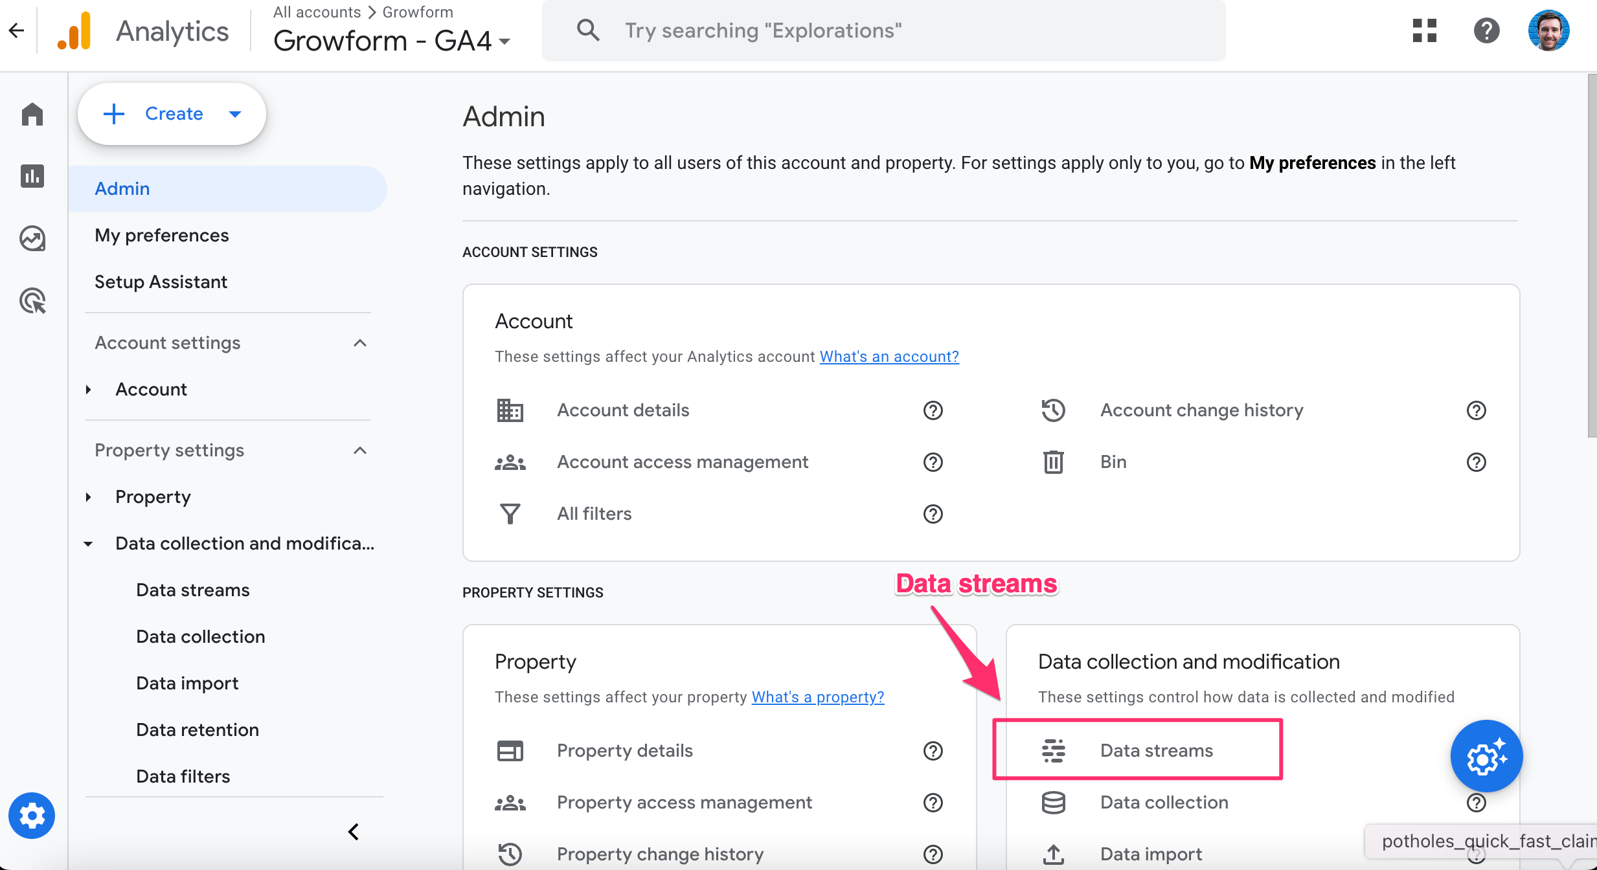Click the search field for Explorations

pyautogui.click(x=883, y=31)
